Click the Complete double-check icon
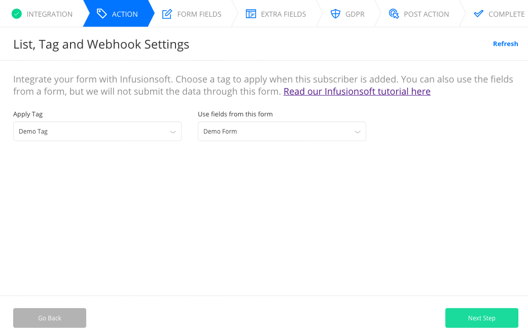Viewport: 528px width, 334px height. tap(478, 14)
